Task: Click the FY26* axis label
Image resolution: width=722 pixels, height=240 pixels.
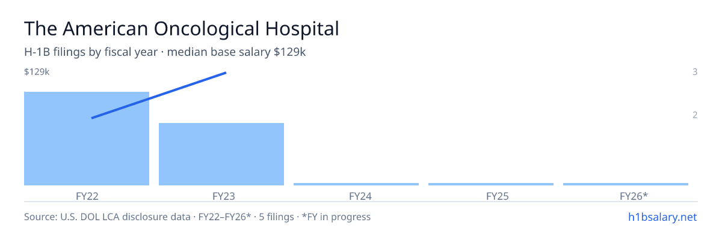Action: pyautogui.click(x=626, y=196)
